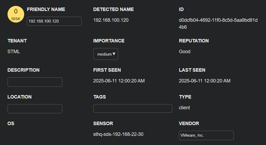Focus the Location input box
The width and height of the screenshot is (266, 145).
[35, 109]
